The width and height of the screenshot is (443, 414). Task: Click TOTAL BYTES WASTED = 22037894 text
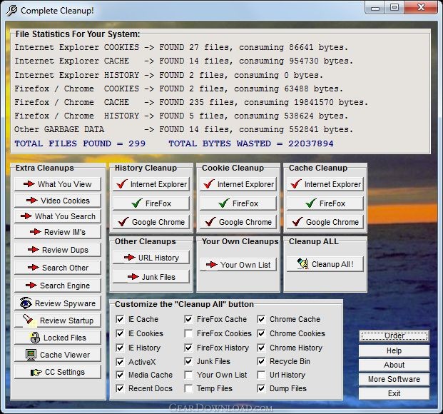(x=251, y=143)
